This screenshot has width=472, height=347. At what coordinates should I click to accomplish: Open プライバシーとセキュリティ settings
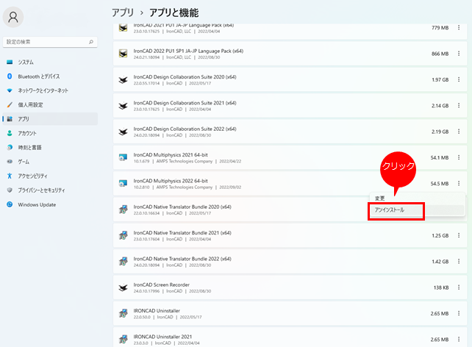45,190
